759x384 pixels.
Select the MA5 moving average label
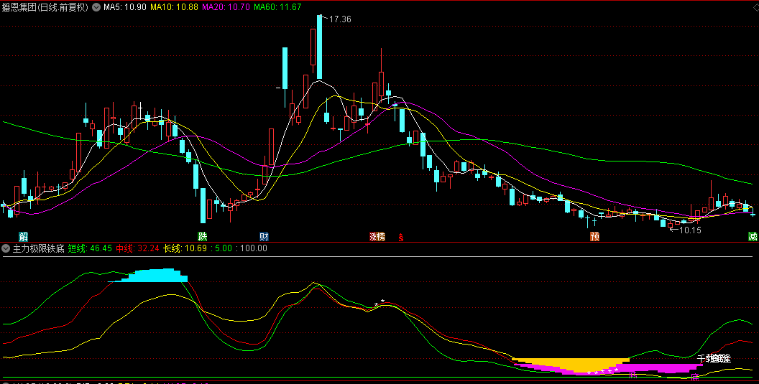coord(126,7)
